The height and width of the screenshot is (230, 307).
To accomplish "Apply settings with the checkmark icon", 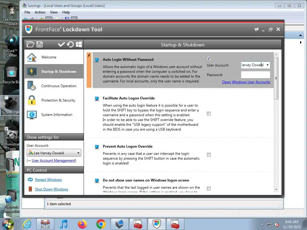I will click(61, 44).
